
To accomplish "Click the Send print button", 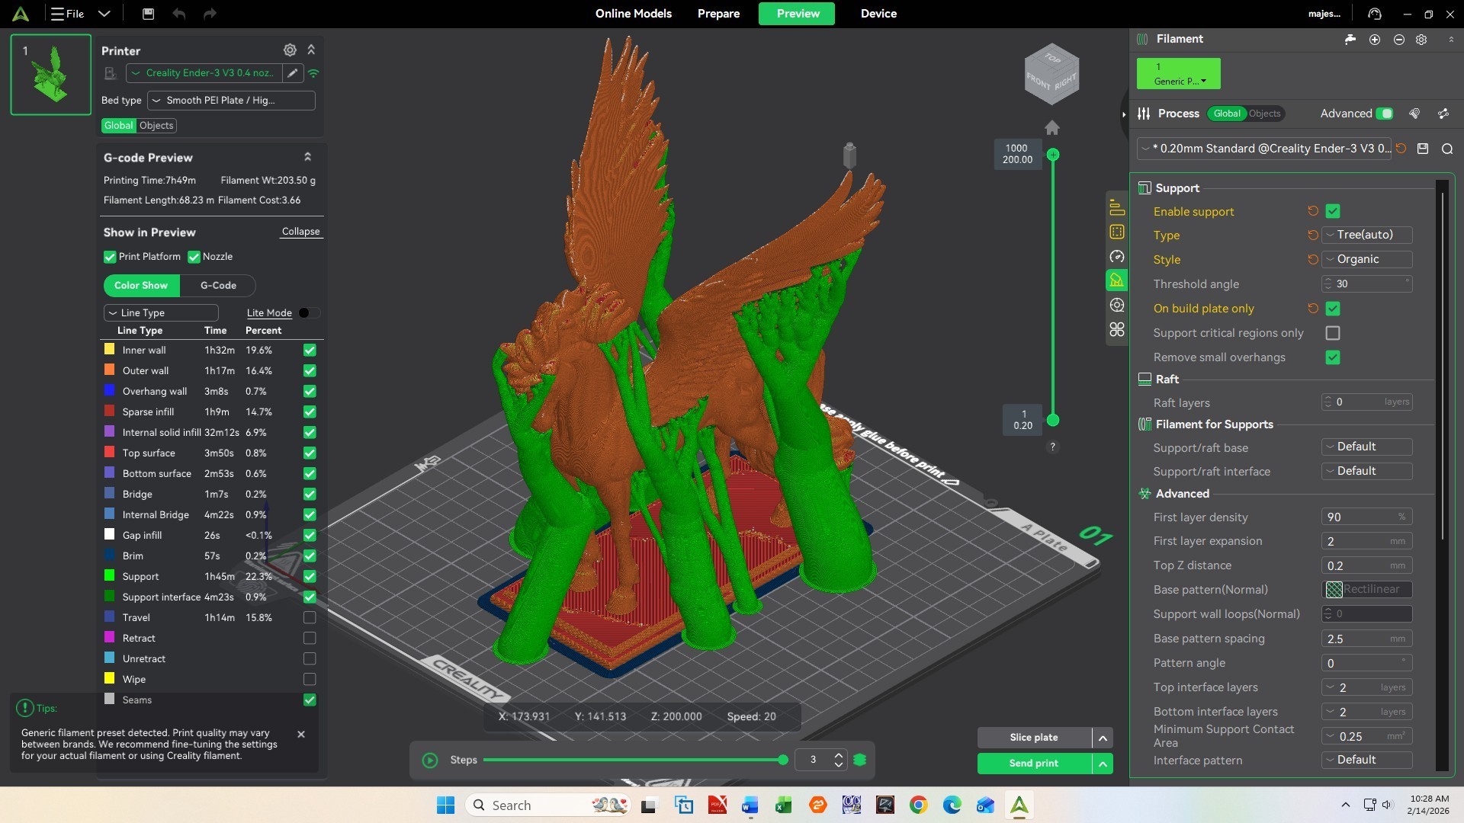I will [x=1033, y=764].
